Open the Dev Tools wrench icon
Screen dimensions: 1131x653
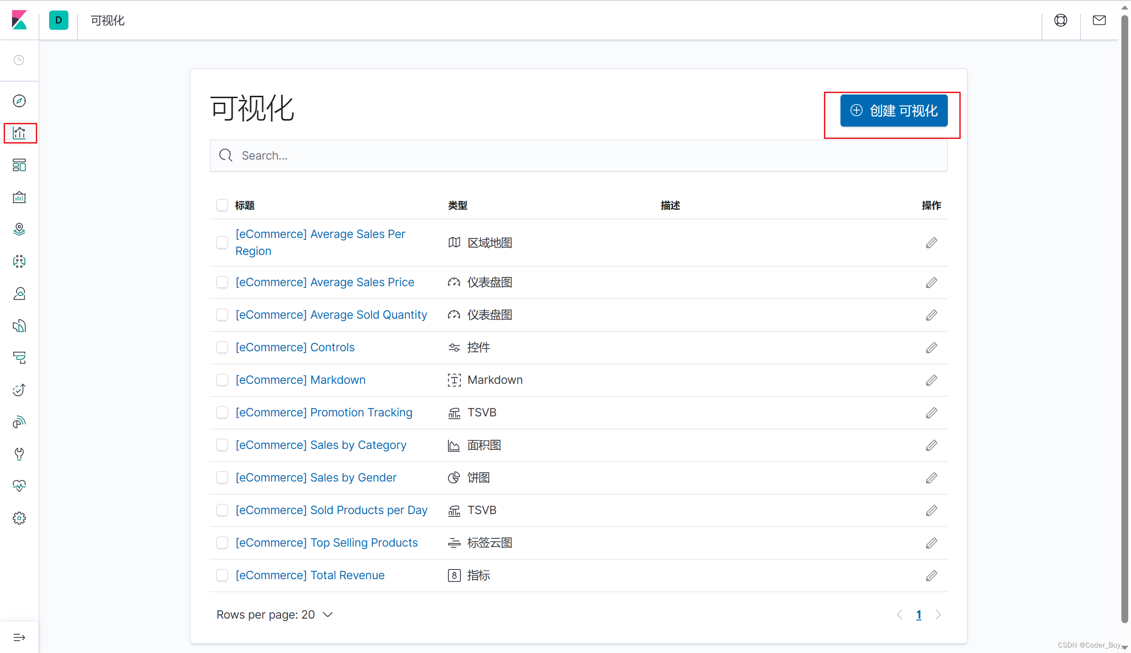[19, 454]
